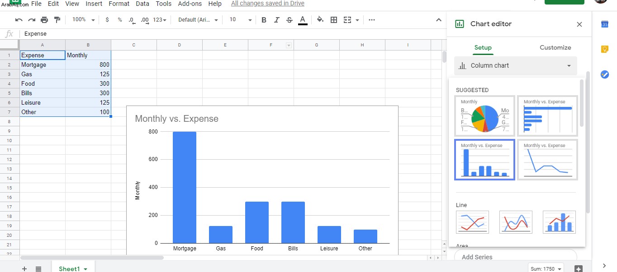Format as currency with dollar icon
The width and height of the screenshot is (617, 272).
(107, 20)
